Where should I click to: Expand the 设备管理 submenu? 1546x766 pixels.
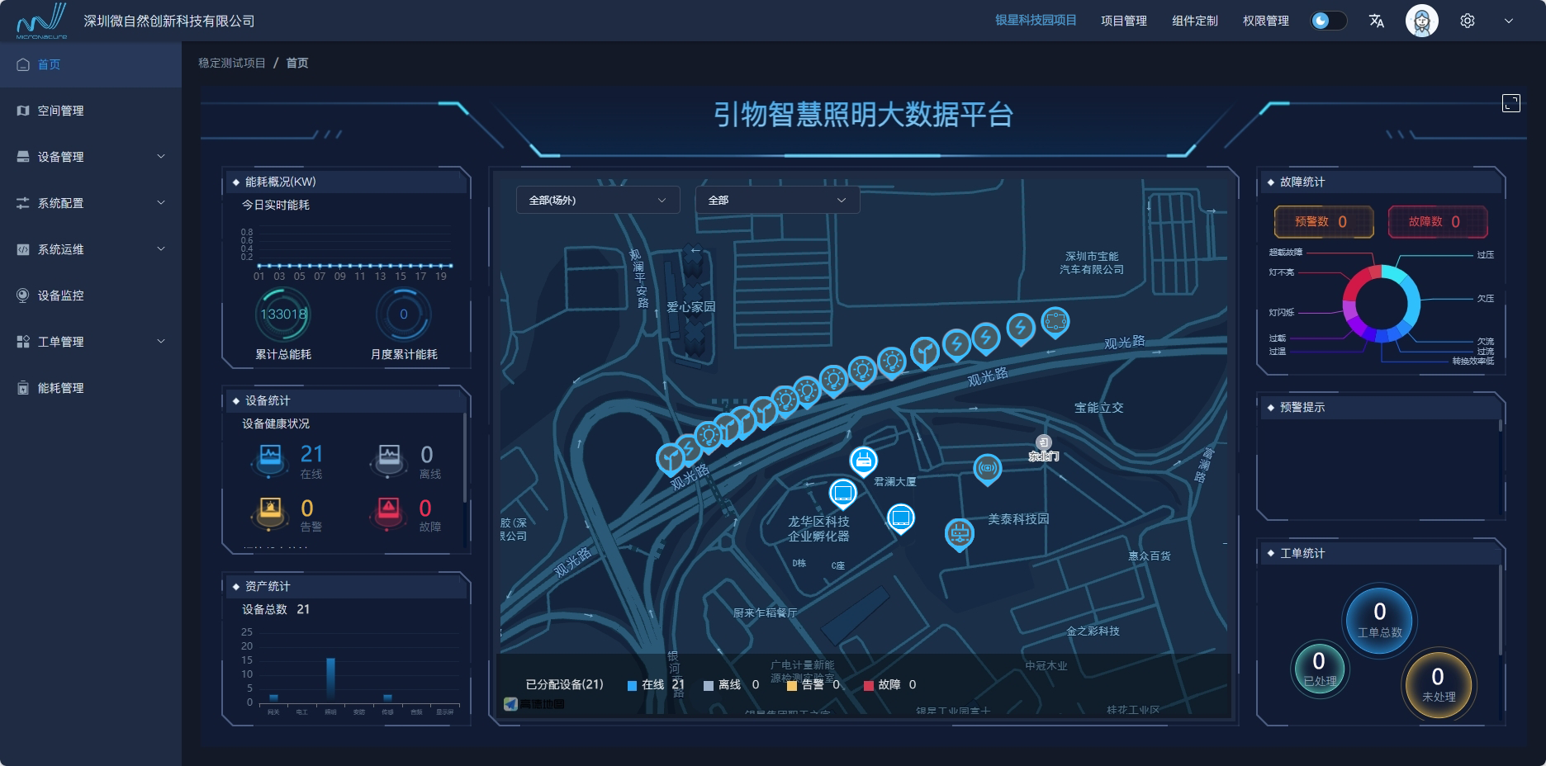(161, 156)
